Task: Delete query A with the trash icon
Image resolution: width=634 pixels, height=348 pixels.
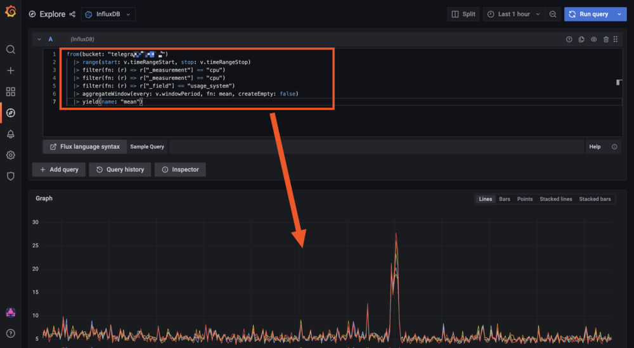Action: click(x=606, y=39)
